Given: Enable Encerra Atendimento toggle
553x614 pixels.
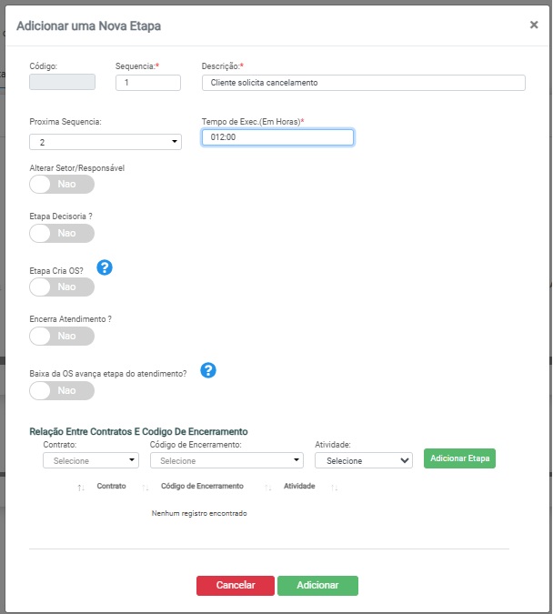Looking at the screenshot, I should (62, 337).
